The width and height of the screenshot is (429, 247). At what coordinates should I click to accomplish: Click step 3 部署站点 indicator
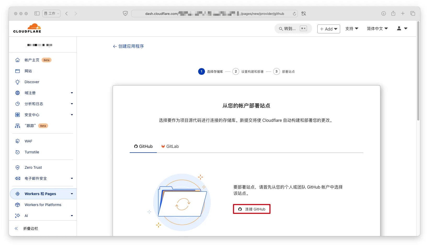click(x=284, y=71)
